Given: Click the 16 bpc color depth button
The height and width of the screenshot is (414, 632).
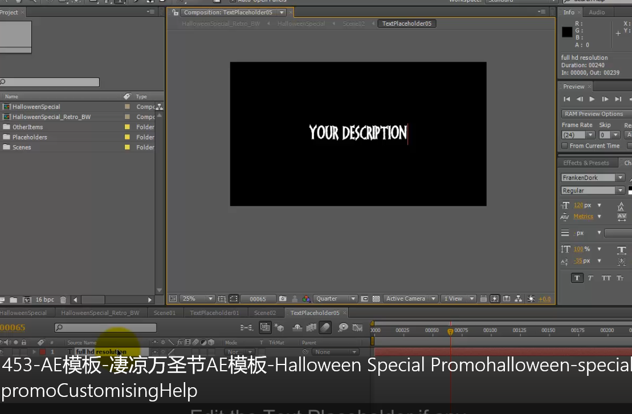Looking at the screenshot, I should [x=44, y=300].
